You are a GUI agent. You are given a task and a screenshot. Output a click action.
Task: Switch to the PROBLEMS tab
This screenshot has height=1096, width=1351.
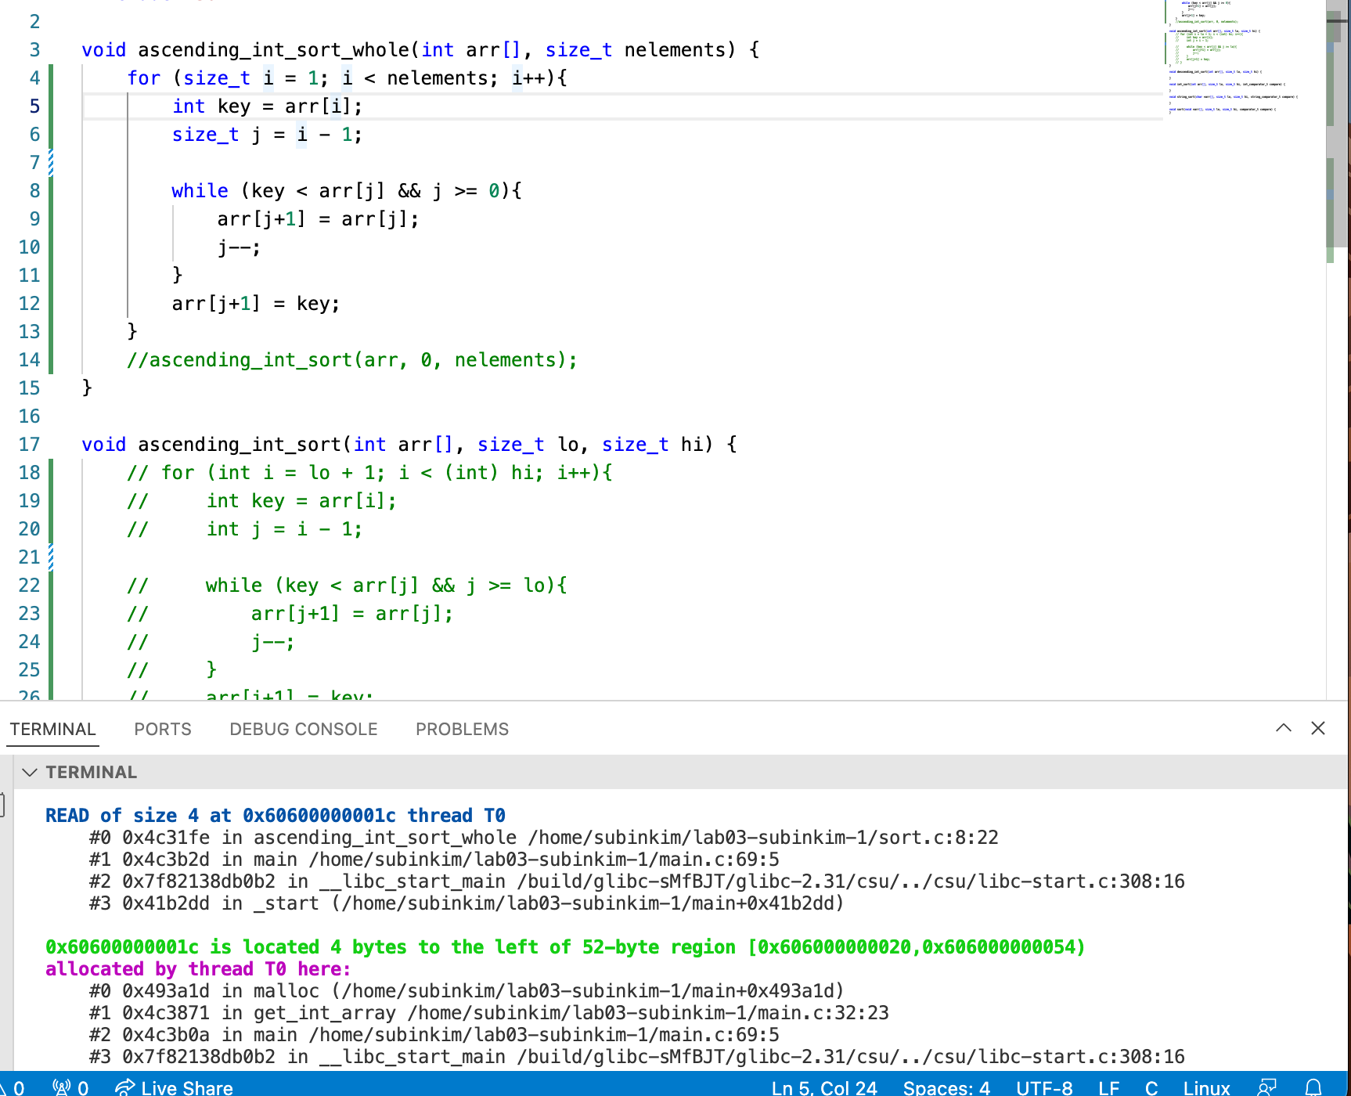tap(462, 729)
